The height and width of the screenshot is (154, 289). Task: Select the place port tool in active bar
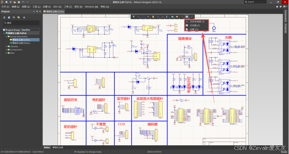pos(177,17)
